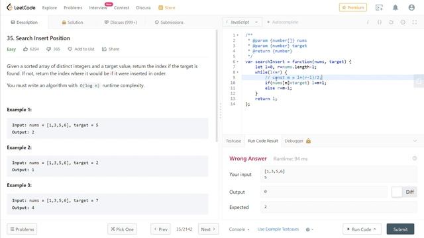
Task: Open notifications bell icon
Action: [x=396, y=7]
